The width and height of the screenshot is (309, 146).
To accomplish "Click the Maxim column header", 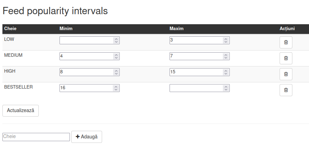I will [x=176, y=29].
